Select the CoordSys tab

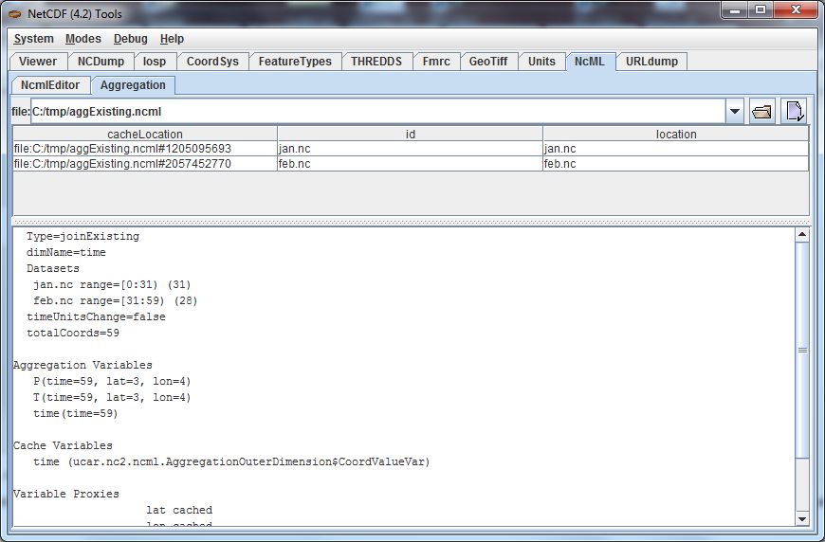(212, 62)
